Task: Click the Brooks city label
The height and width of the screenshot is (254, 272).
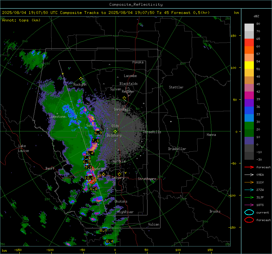Action: [x=215, y=211]
